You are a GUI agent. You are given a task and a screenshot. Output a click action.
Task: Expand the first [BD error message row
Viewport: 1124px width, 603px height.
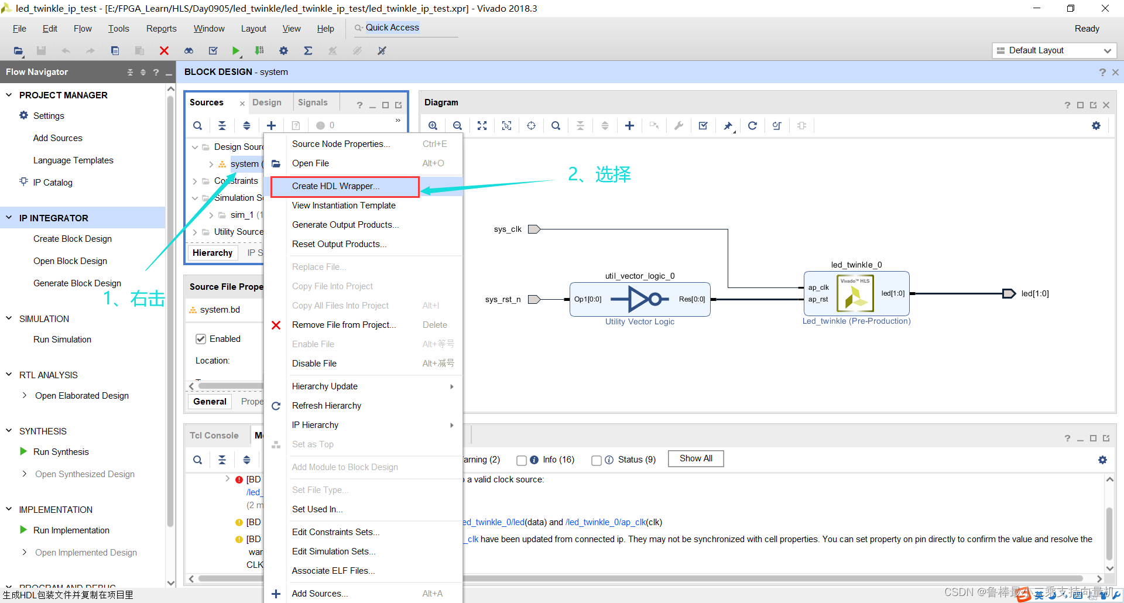coord(227,479)
